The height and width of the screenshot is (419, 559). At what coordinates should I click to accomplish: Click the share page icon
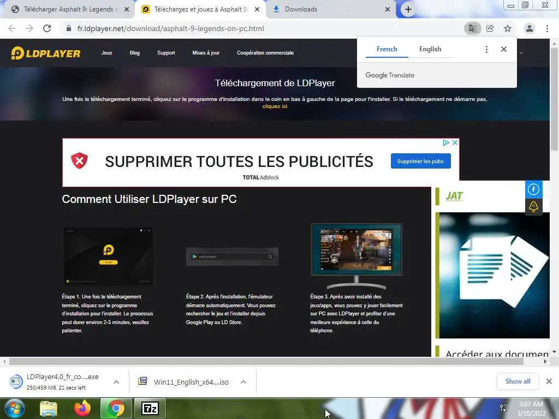coord(490,28)
